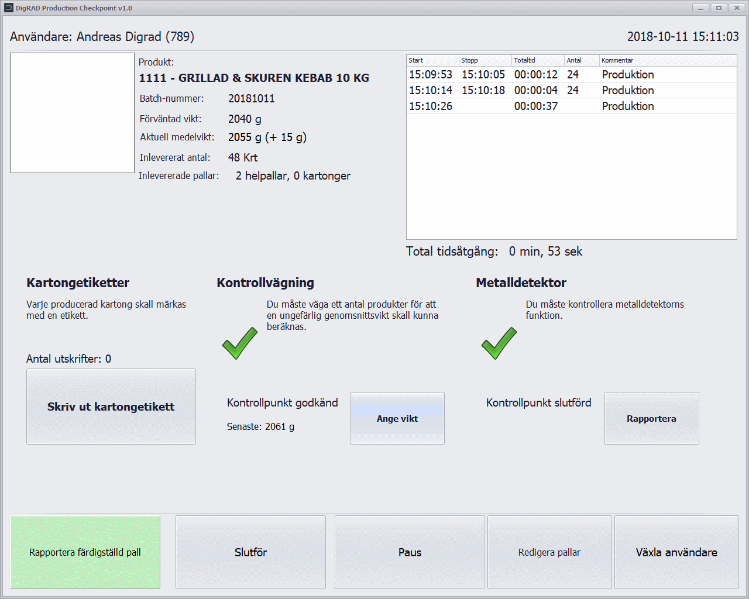
Task: Click the delivered count 48 Krt
Action: click(243, 157)
